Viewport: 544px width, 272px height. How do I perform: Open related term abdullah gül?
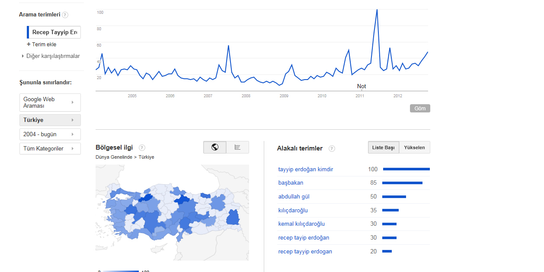pos(294,196)
